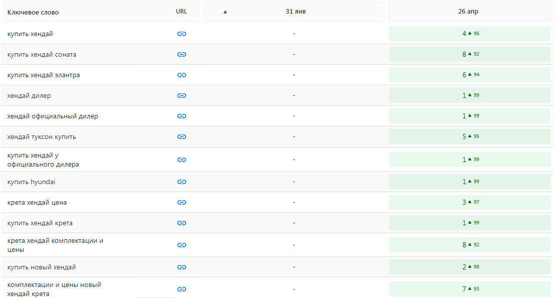This screenshot has width=556, height=298.
Task: Open link icon for 'хендай дилер'
Action: 181,95
